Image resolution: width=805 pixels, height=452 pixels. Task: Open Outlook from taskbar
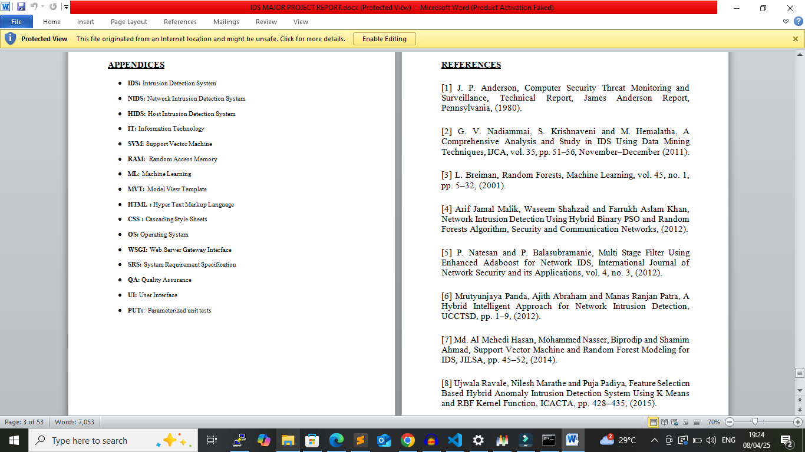384,440
